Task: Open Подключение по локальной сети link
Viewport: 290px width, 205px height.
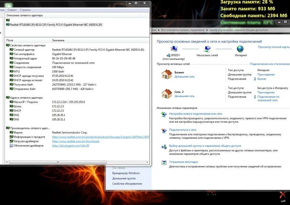Action: (x=268, y=98)
